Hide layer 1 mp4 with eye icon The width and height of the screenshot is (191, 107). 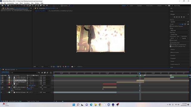[x=1, y=77]
